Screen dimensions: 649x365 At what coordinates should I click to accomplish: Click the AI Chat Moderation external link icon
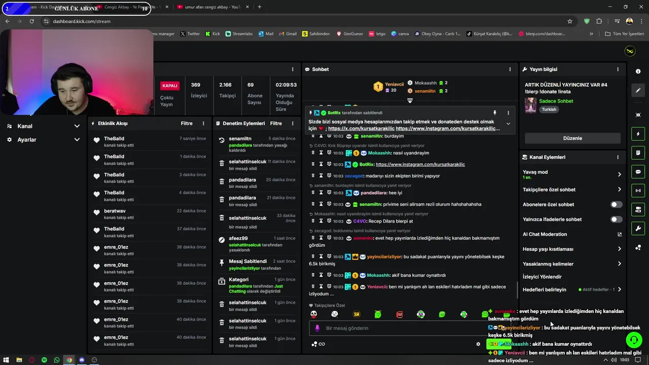619,234
